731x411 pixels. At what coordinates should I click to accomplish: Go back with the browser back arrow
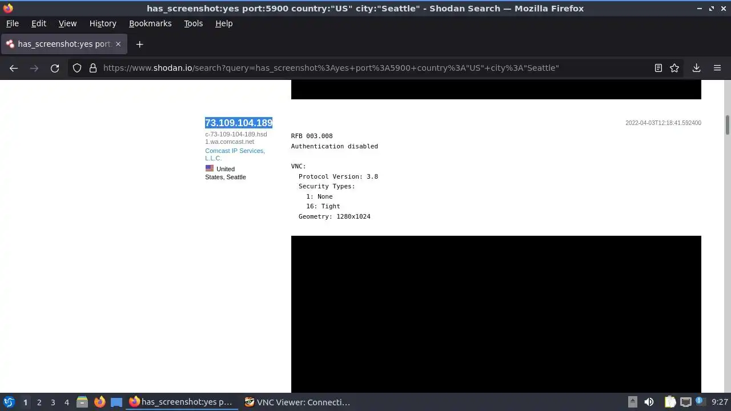(x=14, y=68)
